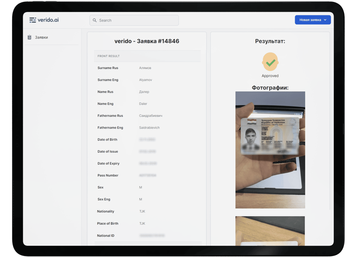This screenshot has height=257, width=357.
Task: Click the search magnifier icon
Action: (95, 20)
